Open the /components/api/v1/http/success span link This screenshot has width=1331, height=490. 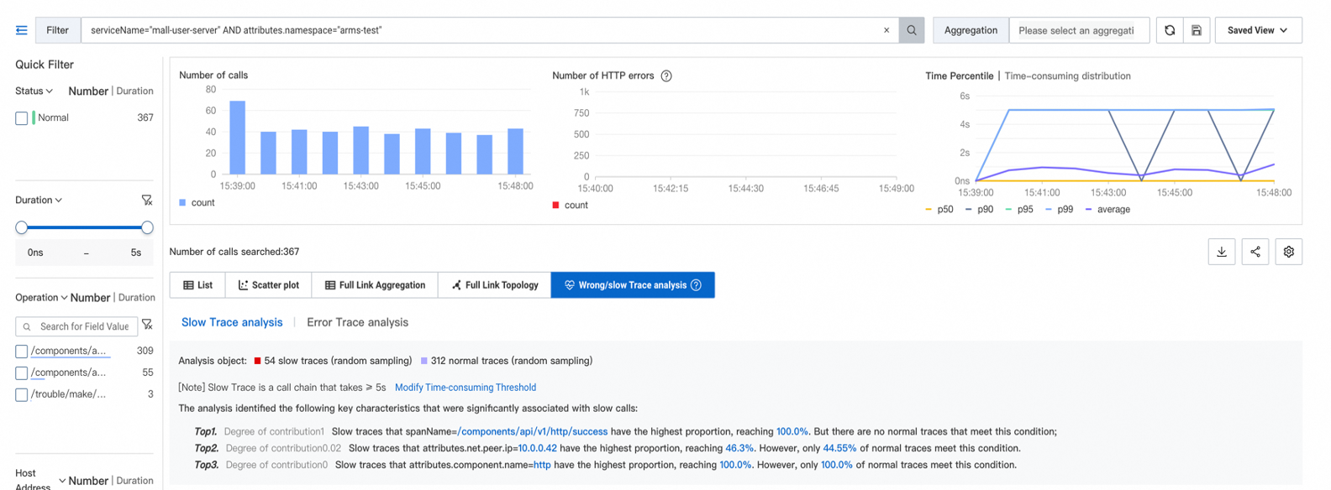pos(532,431)
